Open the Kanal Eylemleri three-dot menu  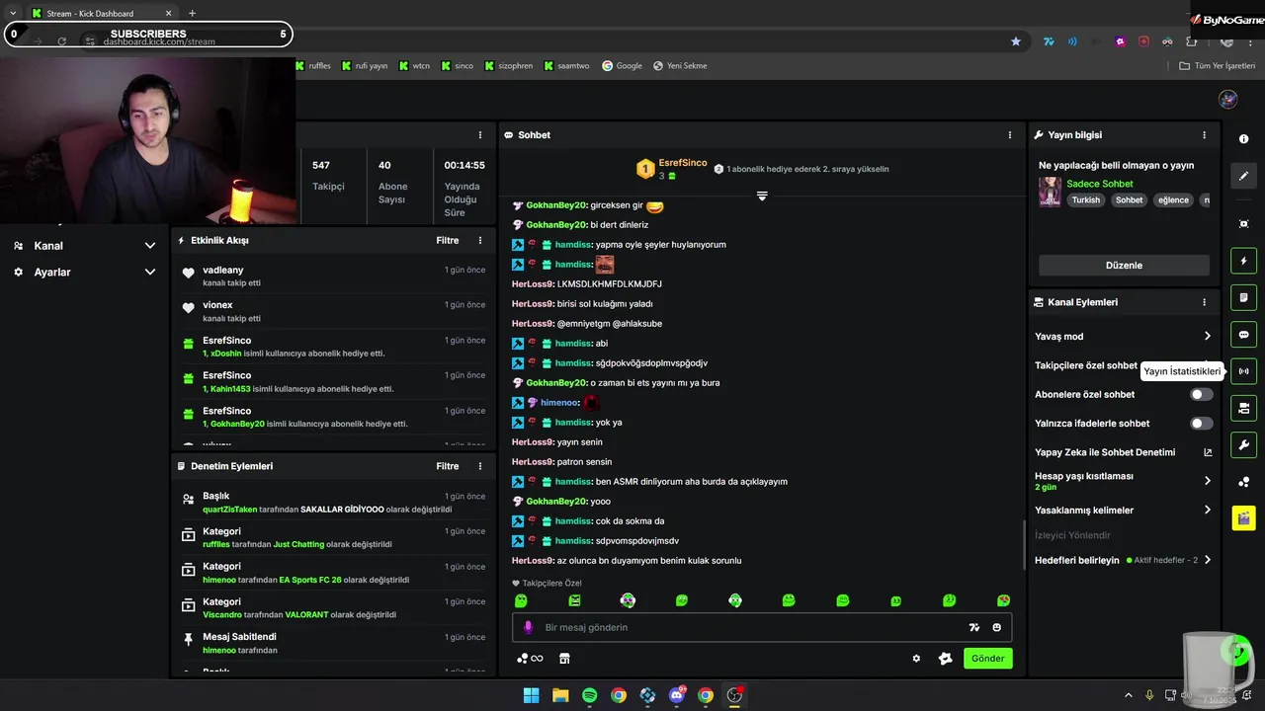(1204, 302)
